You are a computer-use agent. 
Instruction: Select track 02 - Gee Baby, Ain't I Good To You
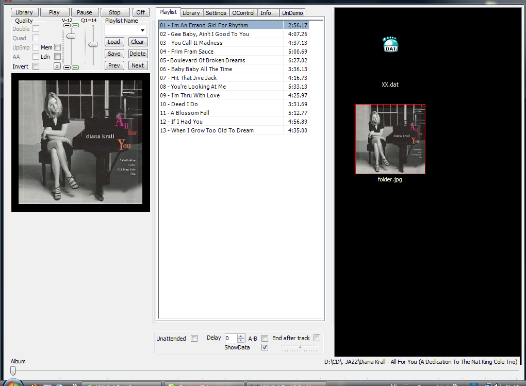tap(234, 34)
